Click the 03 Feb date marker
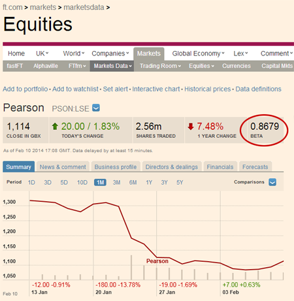This screenshot has height=301, width=294. tap(231, 292)
